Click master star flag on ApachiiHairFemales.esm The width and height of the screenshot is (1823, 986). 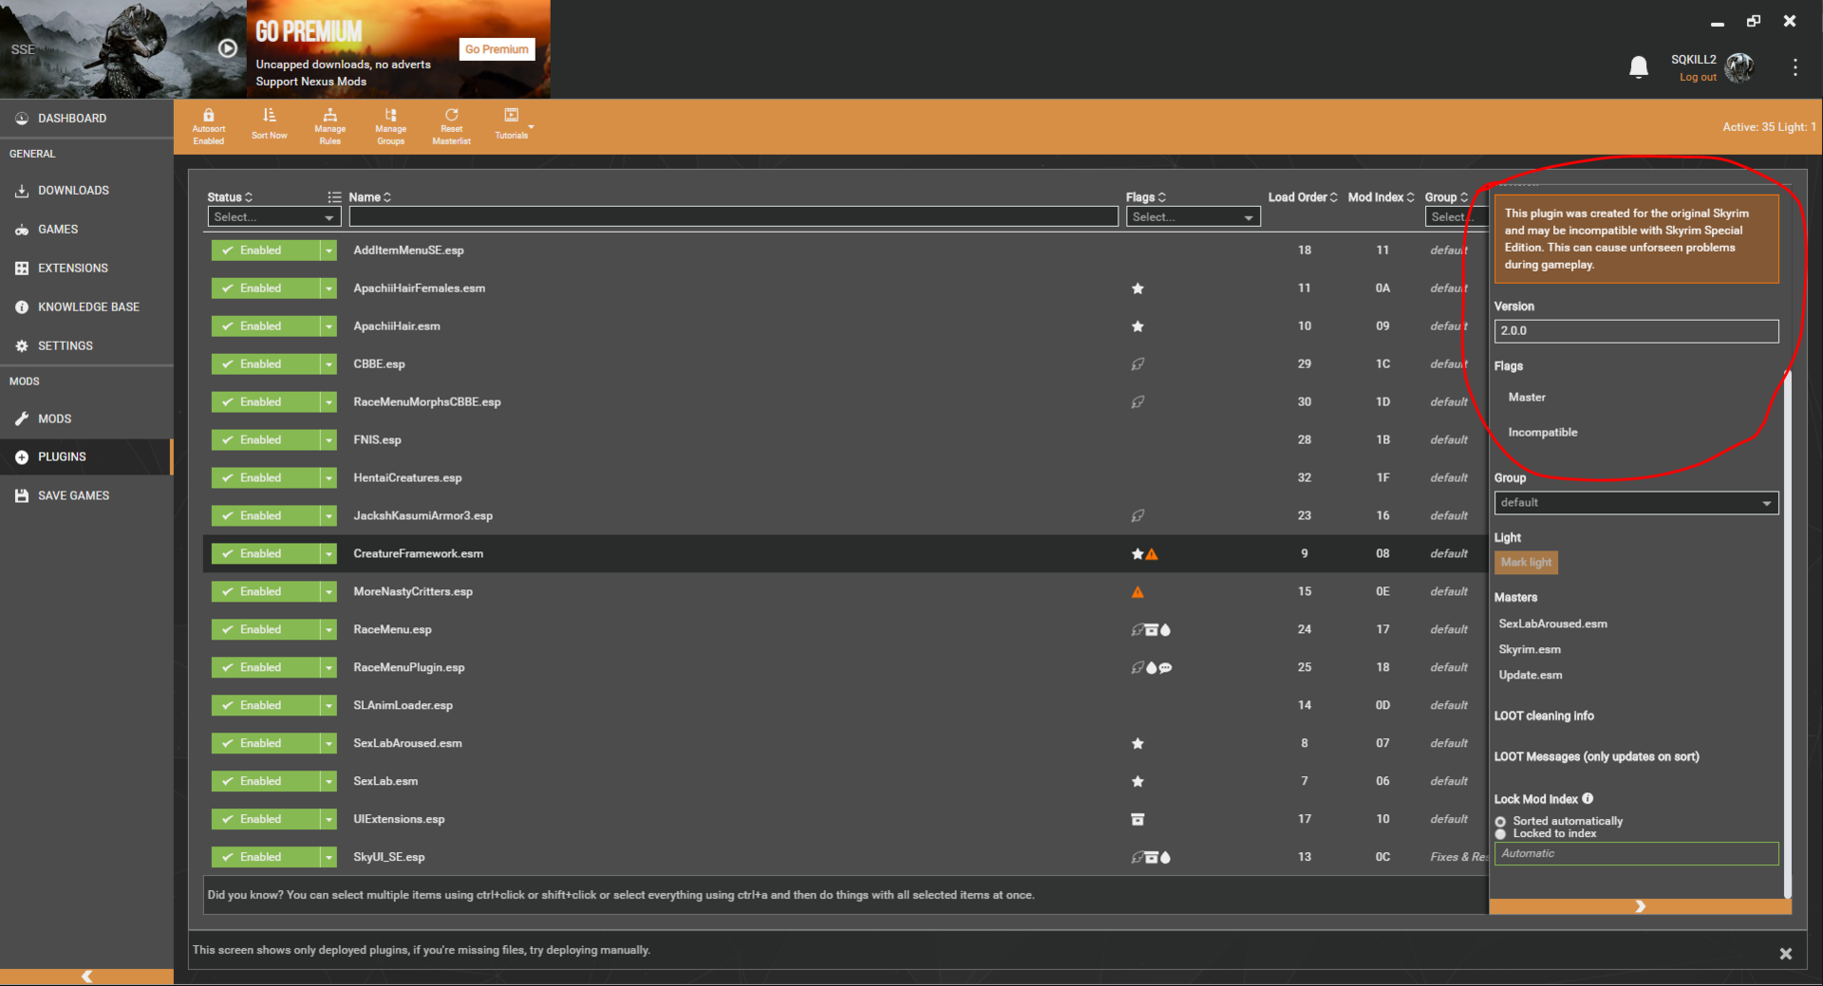coord(1137,288)
